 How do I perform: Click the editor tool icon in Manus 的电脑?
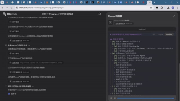(x=111, y=22)
